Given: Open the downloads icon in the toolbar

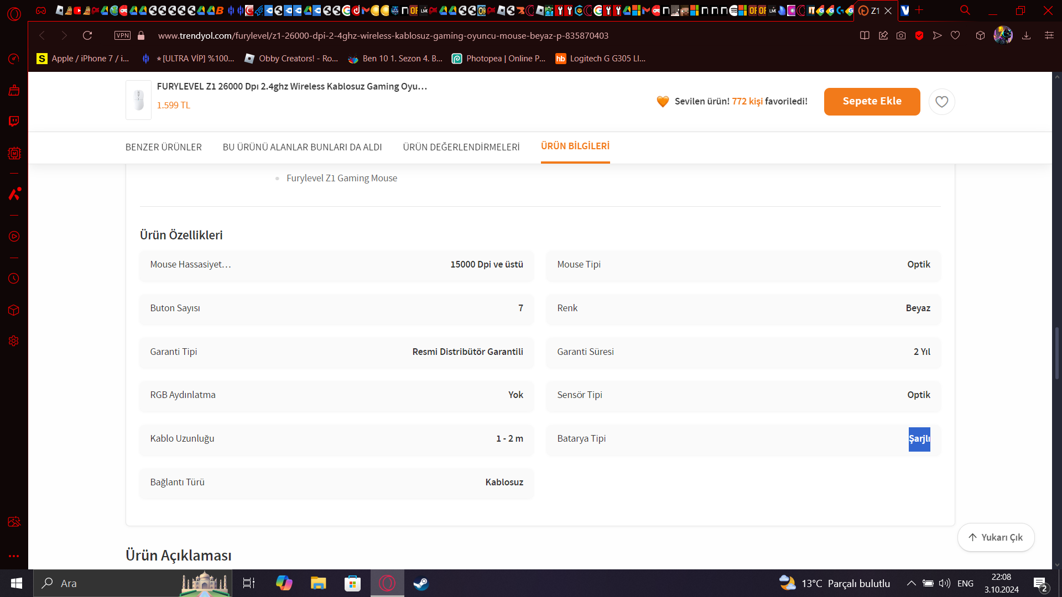Looking at the screenshot, I should pyautogui.click(x=1026, y=35).
